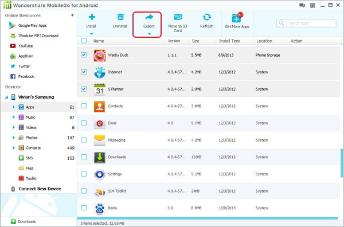The width and height of the screenshot is (344, 227).
Task: Check the Messaging checkbox
Action: (84, 140)
